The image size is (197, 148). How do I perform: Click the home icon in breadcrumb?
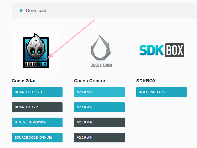tap(21, 11)
